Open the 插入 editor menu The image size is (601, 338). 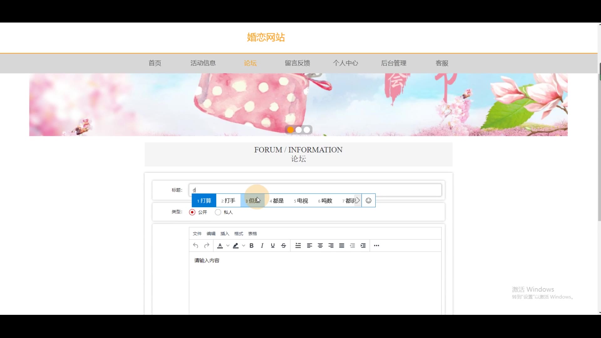224,234
